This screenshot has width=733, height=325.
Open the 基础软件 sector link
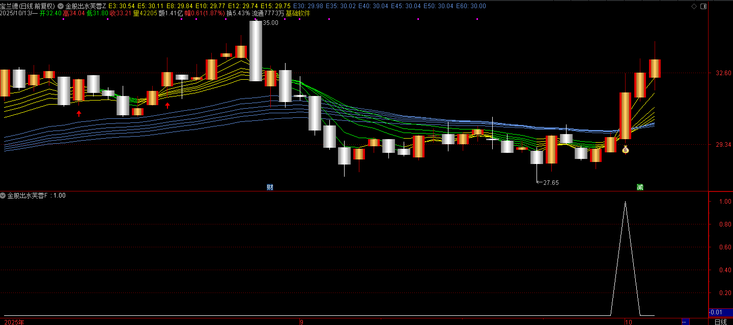(298, 13)
